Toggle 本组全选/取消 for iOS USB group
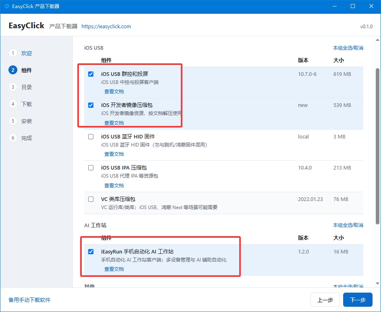Viewport: 381px width, 312px height. [348, 48]
